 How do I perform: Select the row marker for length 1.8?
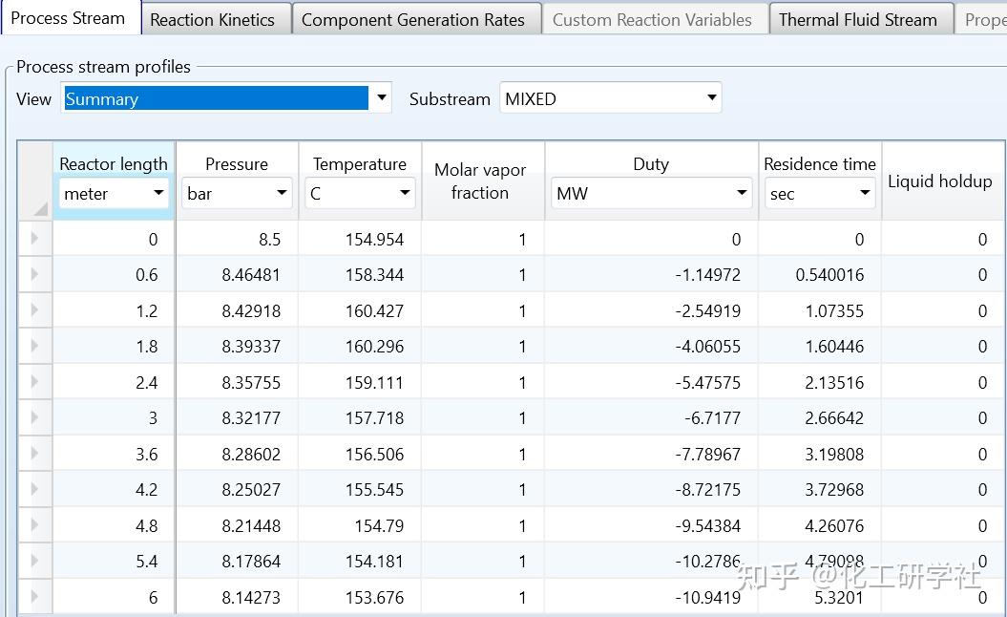click(35, 347)
